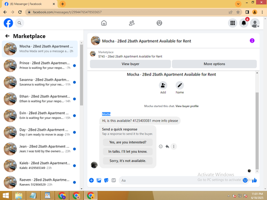Open the Jean conversation in list
This screenshot has width=267, height=200.
[40, 149]
